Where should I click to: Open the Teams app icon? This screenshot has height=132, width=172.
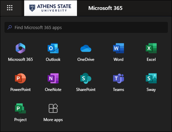pyautogui.click(x=119, y=78)
